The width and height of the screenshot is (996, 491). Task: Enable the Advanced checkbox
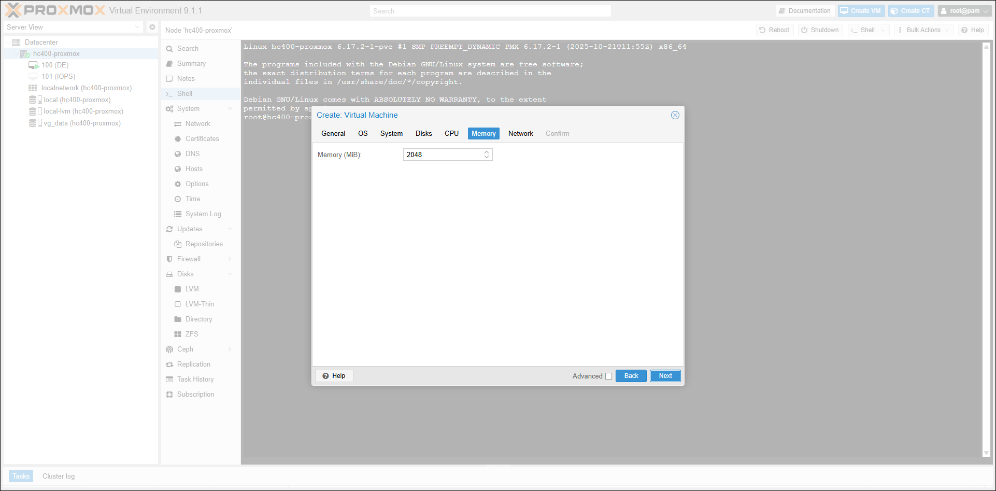[609, 376]
